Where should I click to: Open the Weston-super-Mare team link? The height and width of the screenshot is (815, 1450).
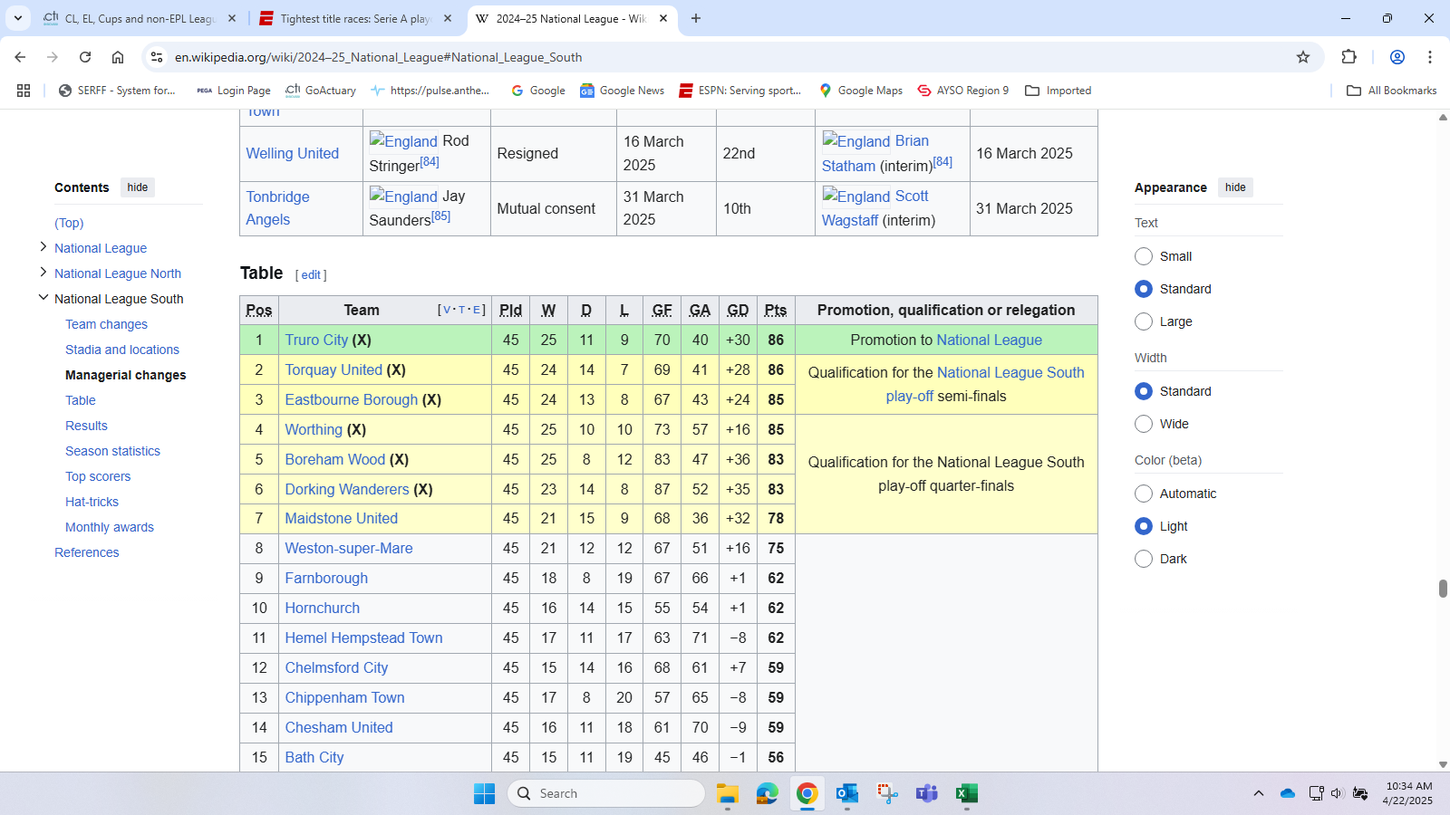(x=349, y=548)
